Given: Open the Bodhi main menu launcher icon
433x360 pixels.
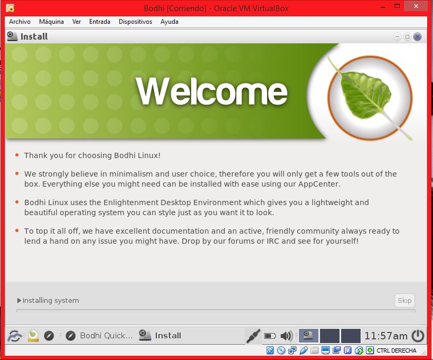Looking at the screenshot, I should point(15,336).
